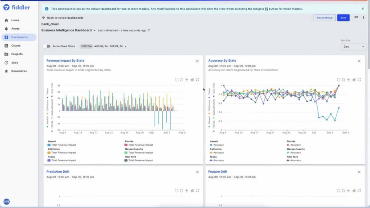Click the info icon in the banner
The width and height of the screenshot is (370, 208).
tap(47, 9)
